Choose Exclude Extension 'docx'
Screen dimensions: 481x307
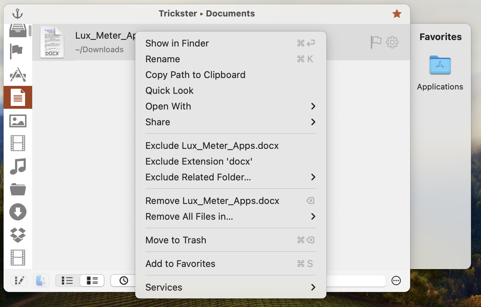231,161
